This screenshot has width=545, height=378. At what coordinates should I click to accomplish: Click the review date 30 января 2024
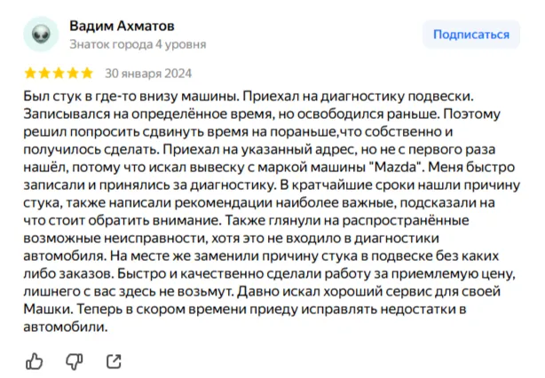148,73
